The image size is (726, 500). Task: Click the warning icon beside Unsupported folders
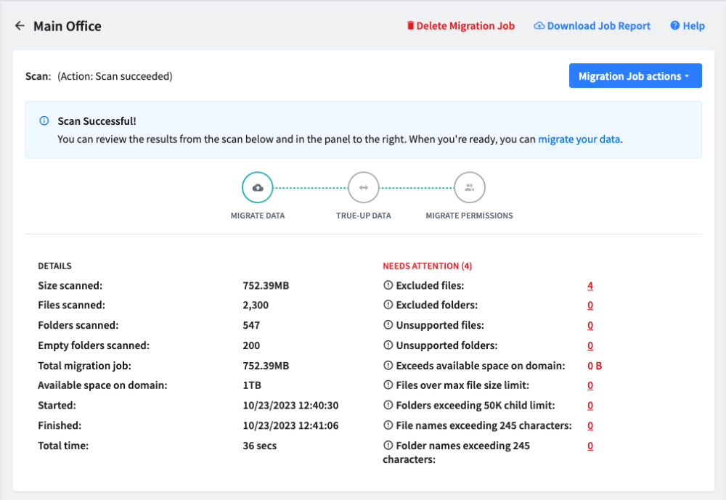[x=388, y=345]
